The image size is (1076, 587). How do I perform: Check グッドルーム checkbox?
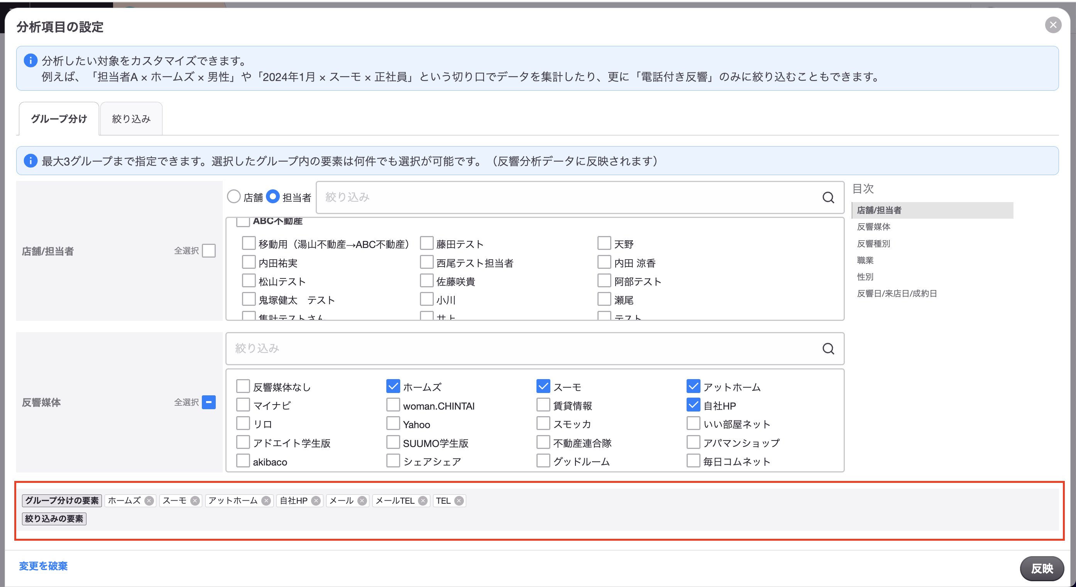click(x=543, y=461)
